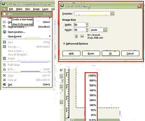Click the Reset button
This screenshot has height=121, width=145.
pyautogui.click(x=91, y=54)
